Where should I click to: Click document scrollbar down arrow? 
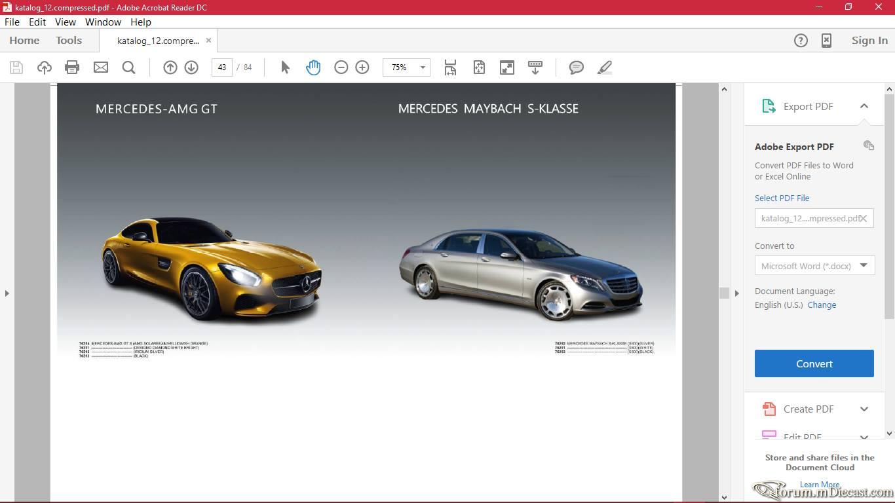click(x=724, y=498)
